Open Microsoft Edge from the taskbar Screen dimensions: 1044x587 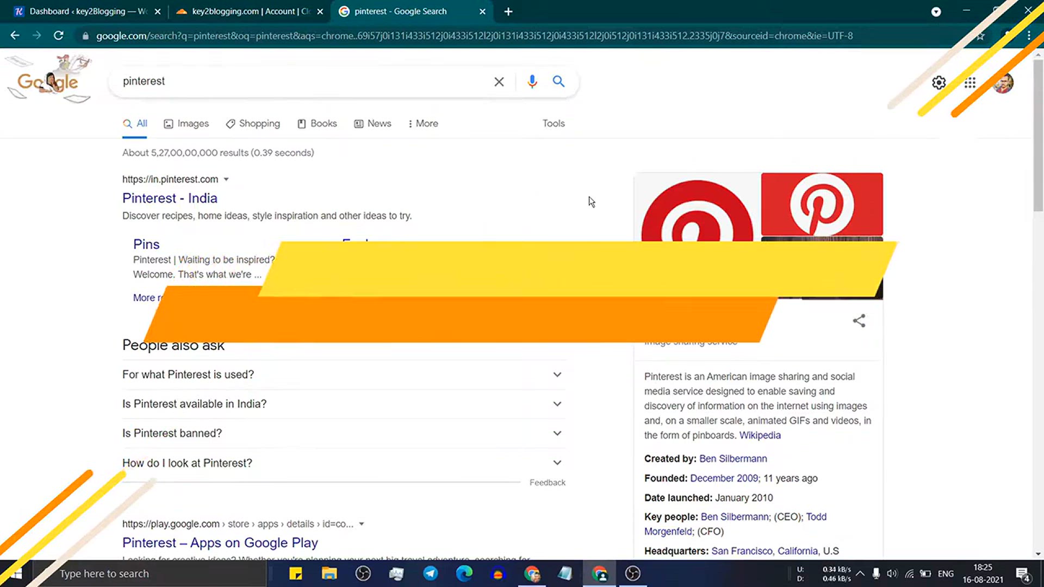click(464, 573)
